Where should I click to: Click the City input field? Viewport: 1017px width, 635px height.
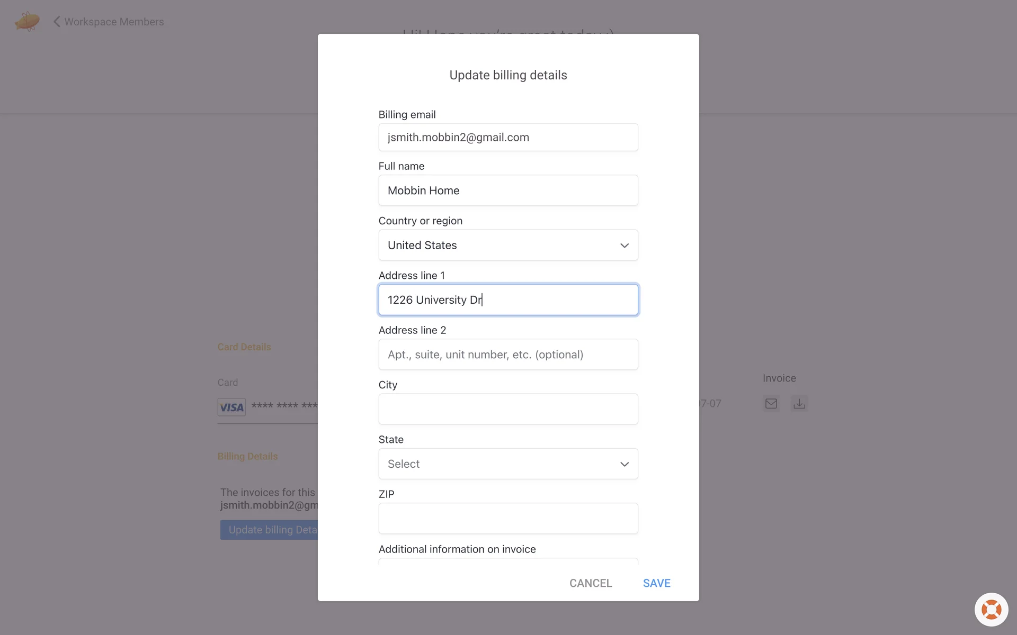pos(508,409)
